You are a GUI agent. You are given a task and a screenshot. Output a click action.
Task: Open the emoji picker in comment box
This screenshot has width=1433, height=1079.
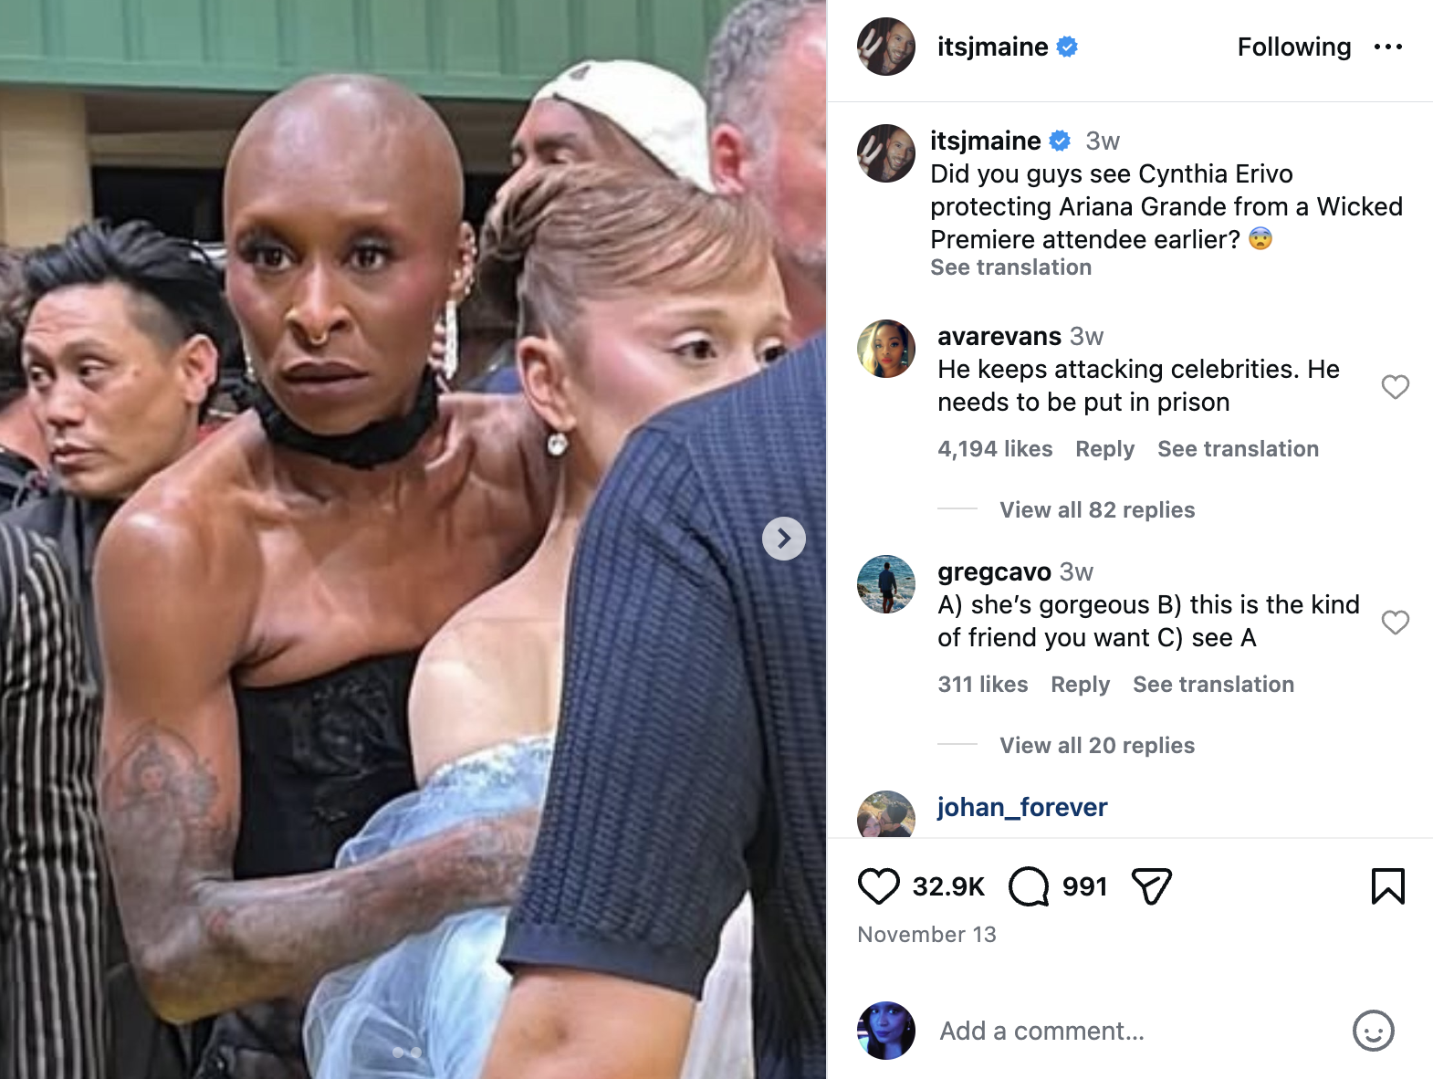coord(1373,1031)
